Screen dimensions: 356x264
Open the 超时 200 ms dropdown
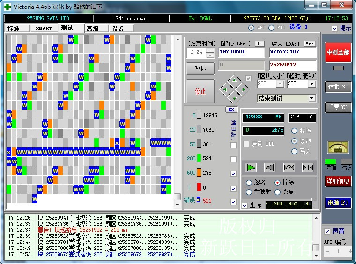click(312, 84)
